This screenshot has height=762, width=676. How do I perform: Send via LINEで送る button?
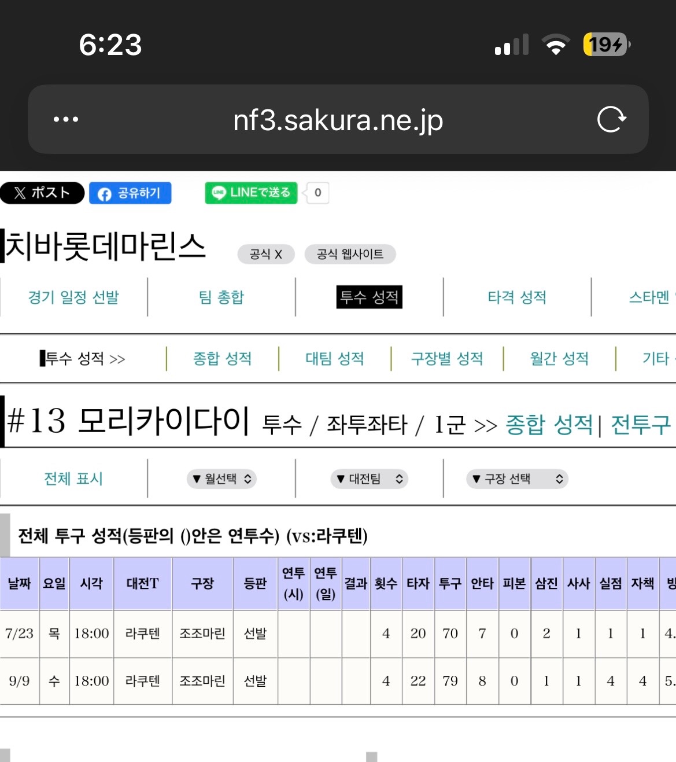point(251,193)
